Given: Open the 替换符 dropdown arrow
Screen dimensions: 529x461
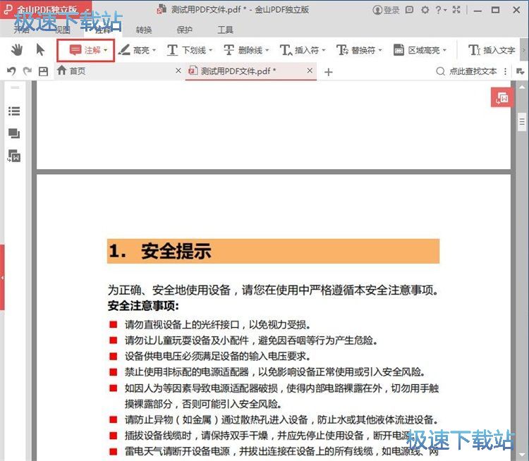Looking at the screenshot, I should pyautogui.click(x=380, y=50).
